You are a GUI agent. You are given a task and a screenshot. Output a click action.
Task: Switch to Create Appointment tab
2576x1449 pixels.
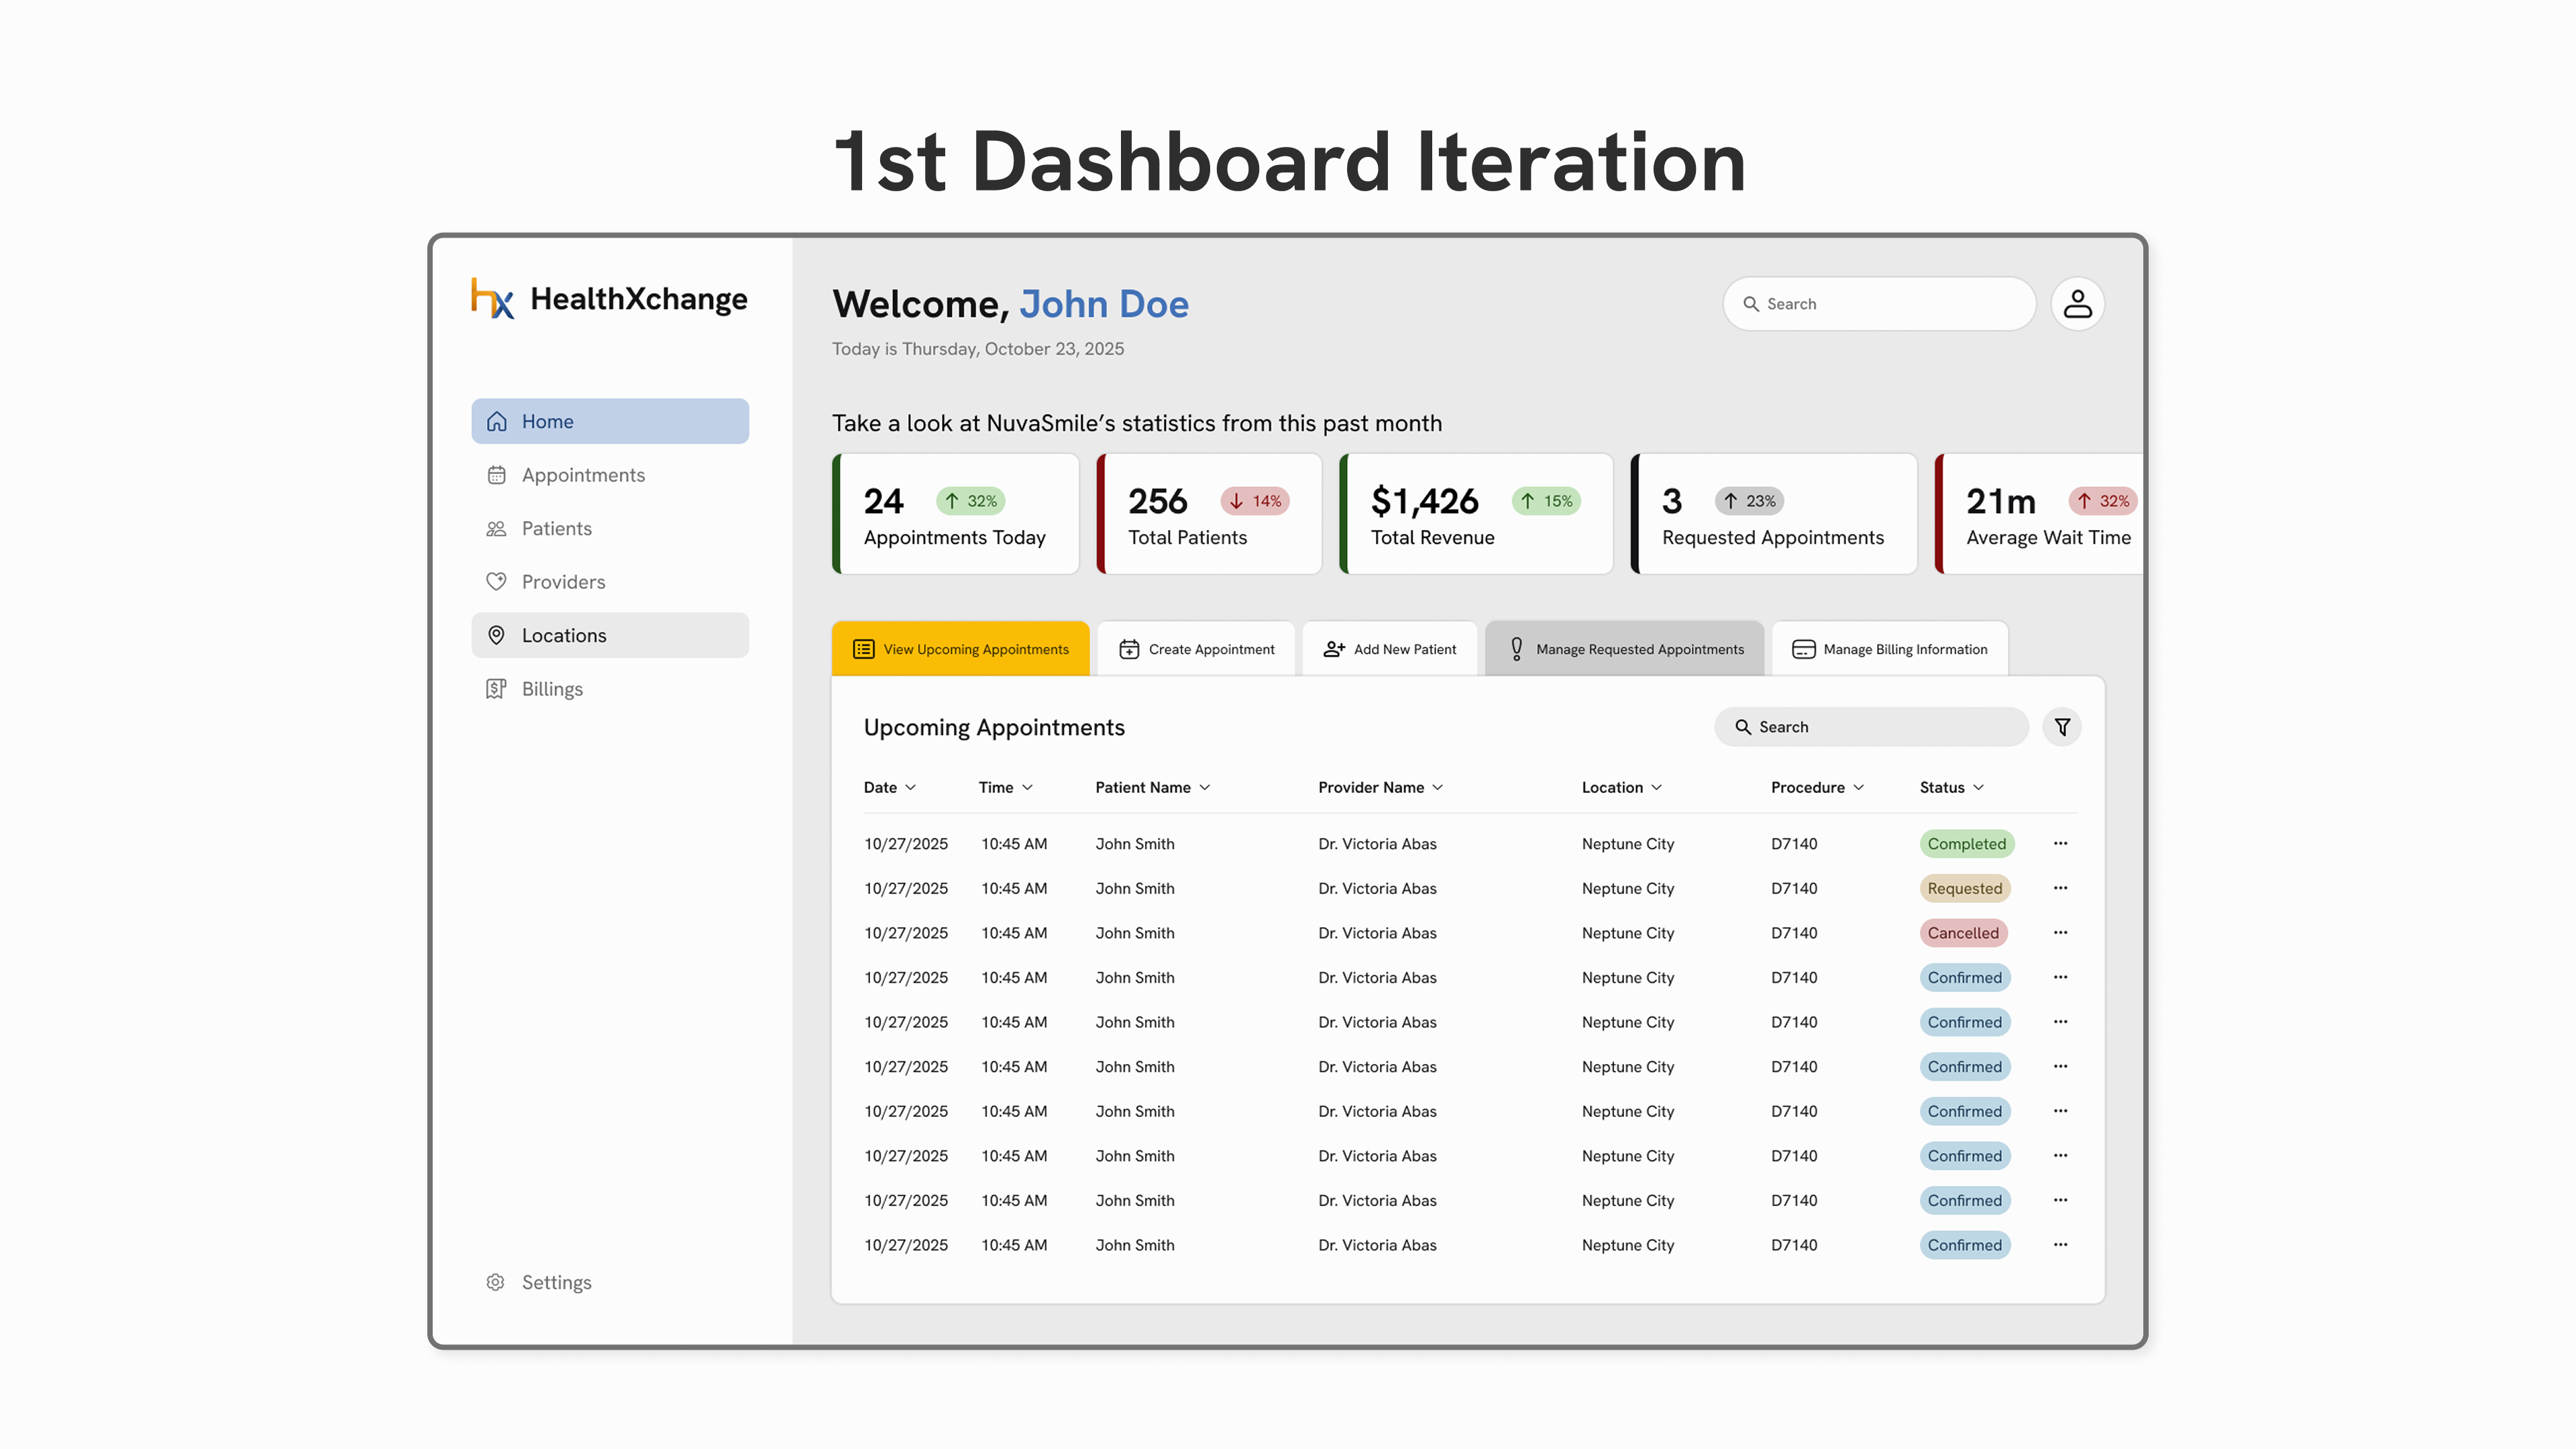(x=1196, y=649)
